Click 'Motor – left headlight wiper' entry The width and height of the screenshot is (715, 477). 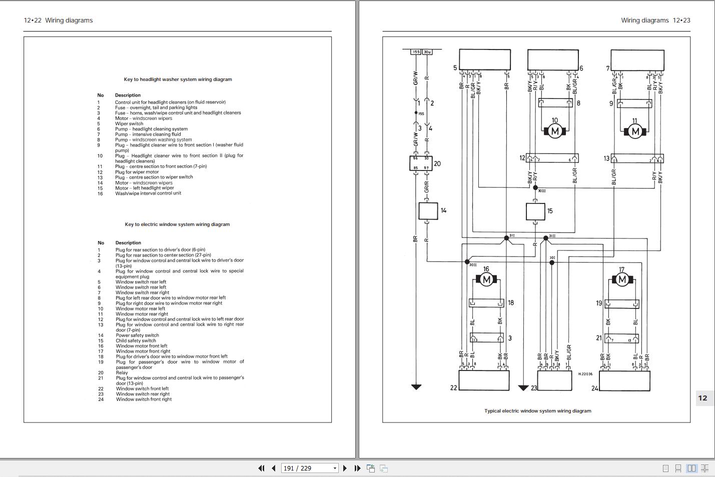tap(145, 188)
